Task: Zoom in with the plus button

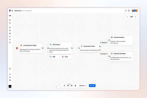Action: [136, 17]
